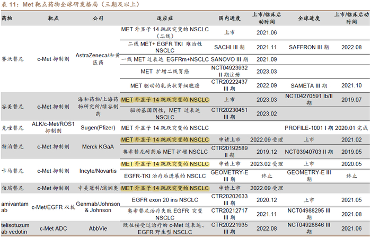Select the company cell 'AstraZeneca/和黄医药'

[x=98, y=59]
